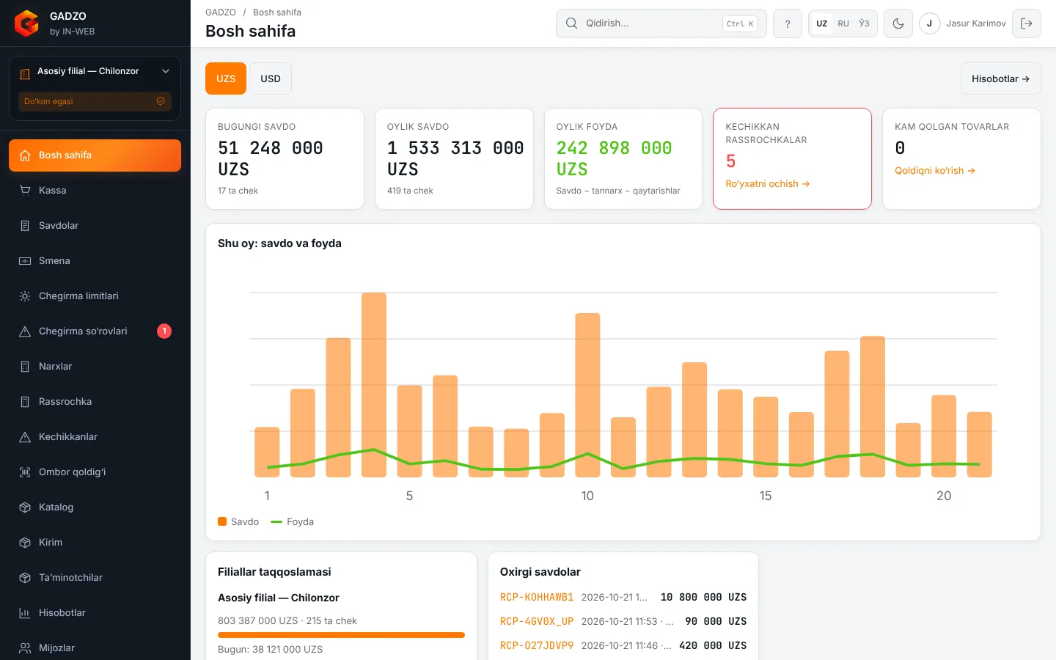The image size is (1056, 660).
Task: Open Kassa cart icon in sidebar
Action: point(25,191)
